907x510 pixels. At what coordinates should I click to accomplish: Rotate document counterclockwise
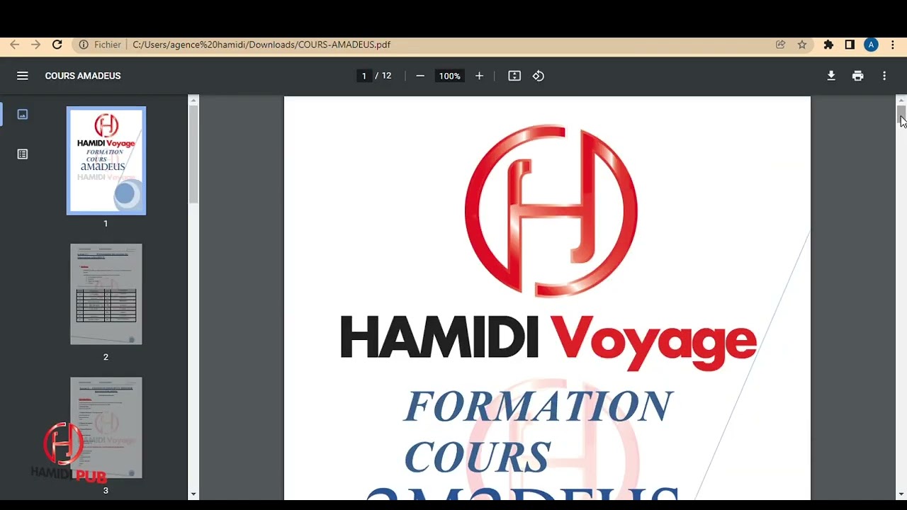539,76
